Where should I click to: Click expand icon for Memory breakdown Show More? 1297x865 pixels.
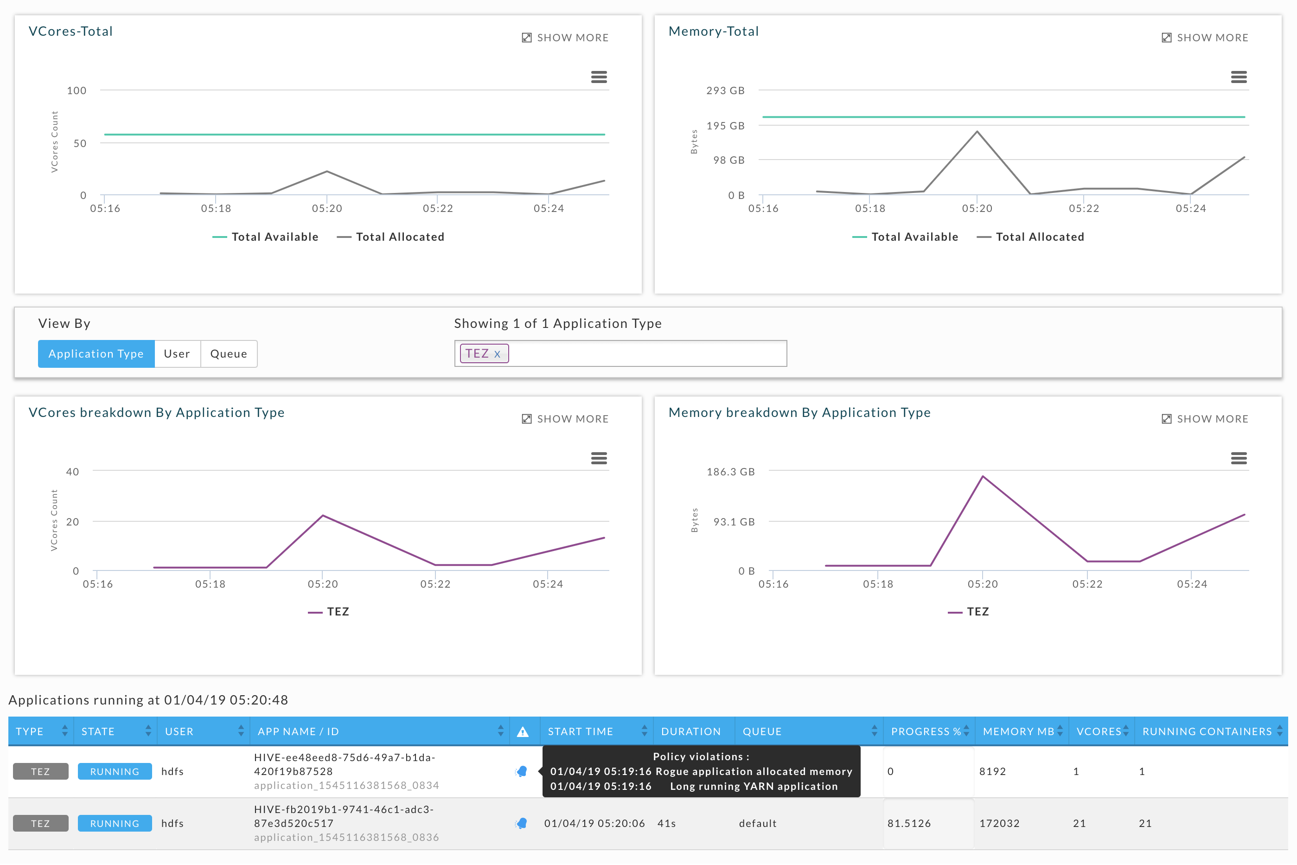coord(1166,419)
